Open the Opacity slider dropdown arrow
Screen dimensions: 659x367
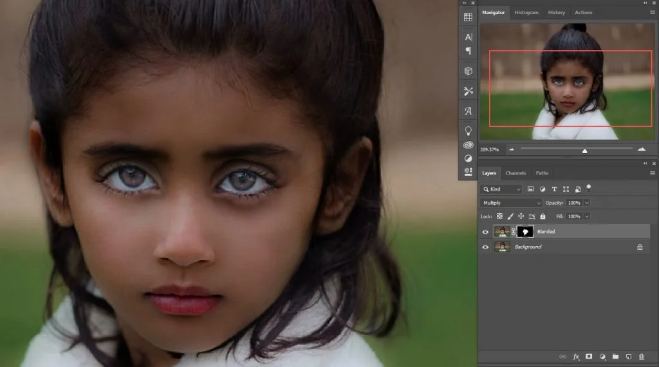point(587,203)
